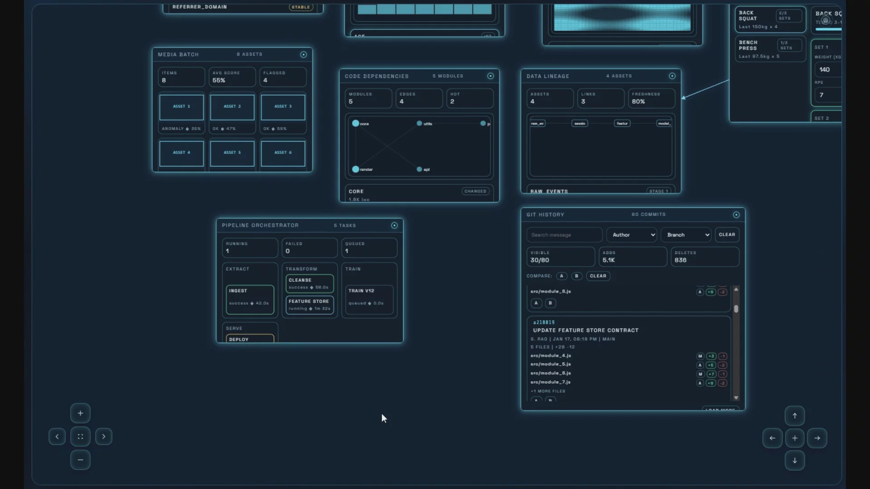Click Clear button in the Compare row
This screenshot has width=870, height=489.
pyautogui.click(x=598, y=276)
